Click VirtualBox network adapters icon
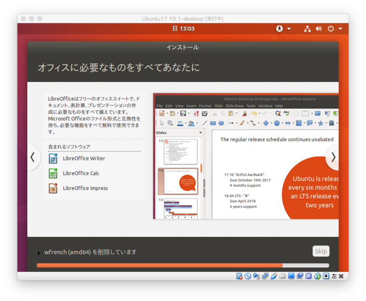 265,276
